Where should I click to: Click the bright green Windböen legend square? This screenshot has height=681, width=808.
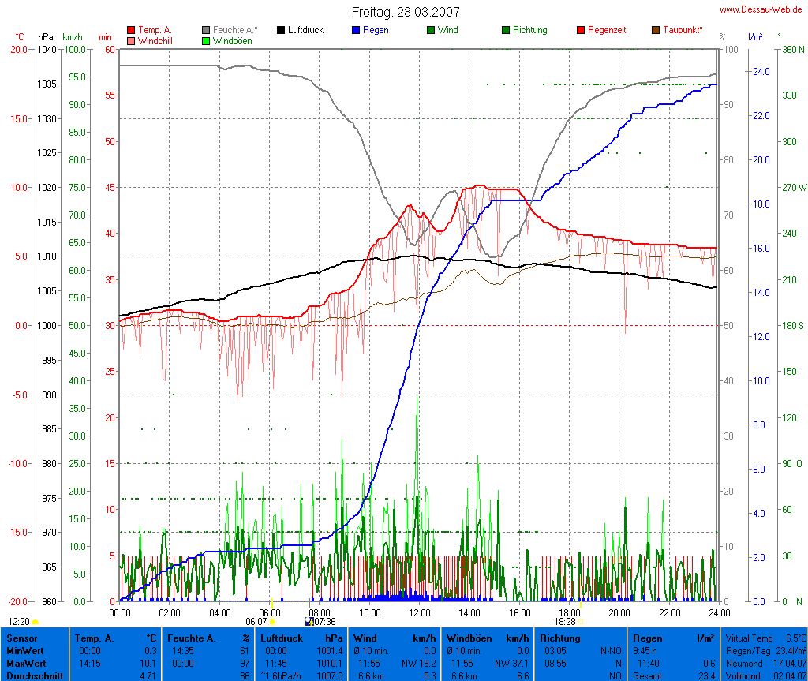(206, 40)
